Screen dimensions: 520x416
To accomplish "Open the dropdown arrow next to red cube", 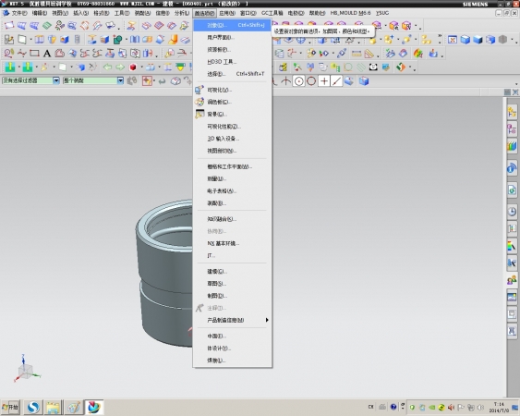I will click(x=141, y=67).
